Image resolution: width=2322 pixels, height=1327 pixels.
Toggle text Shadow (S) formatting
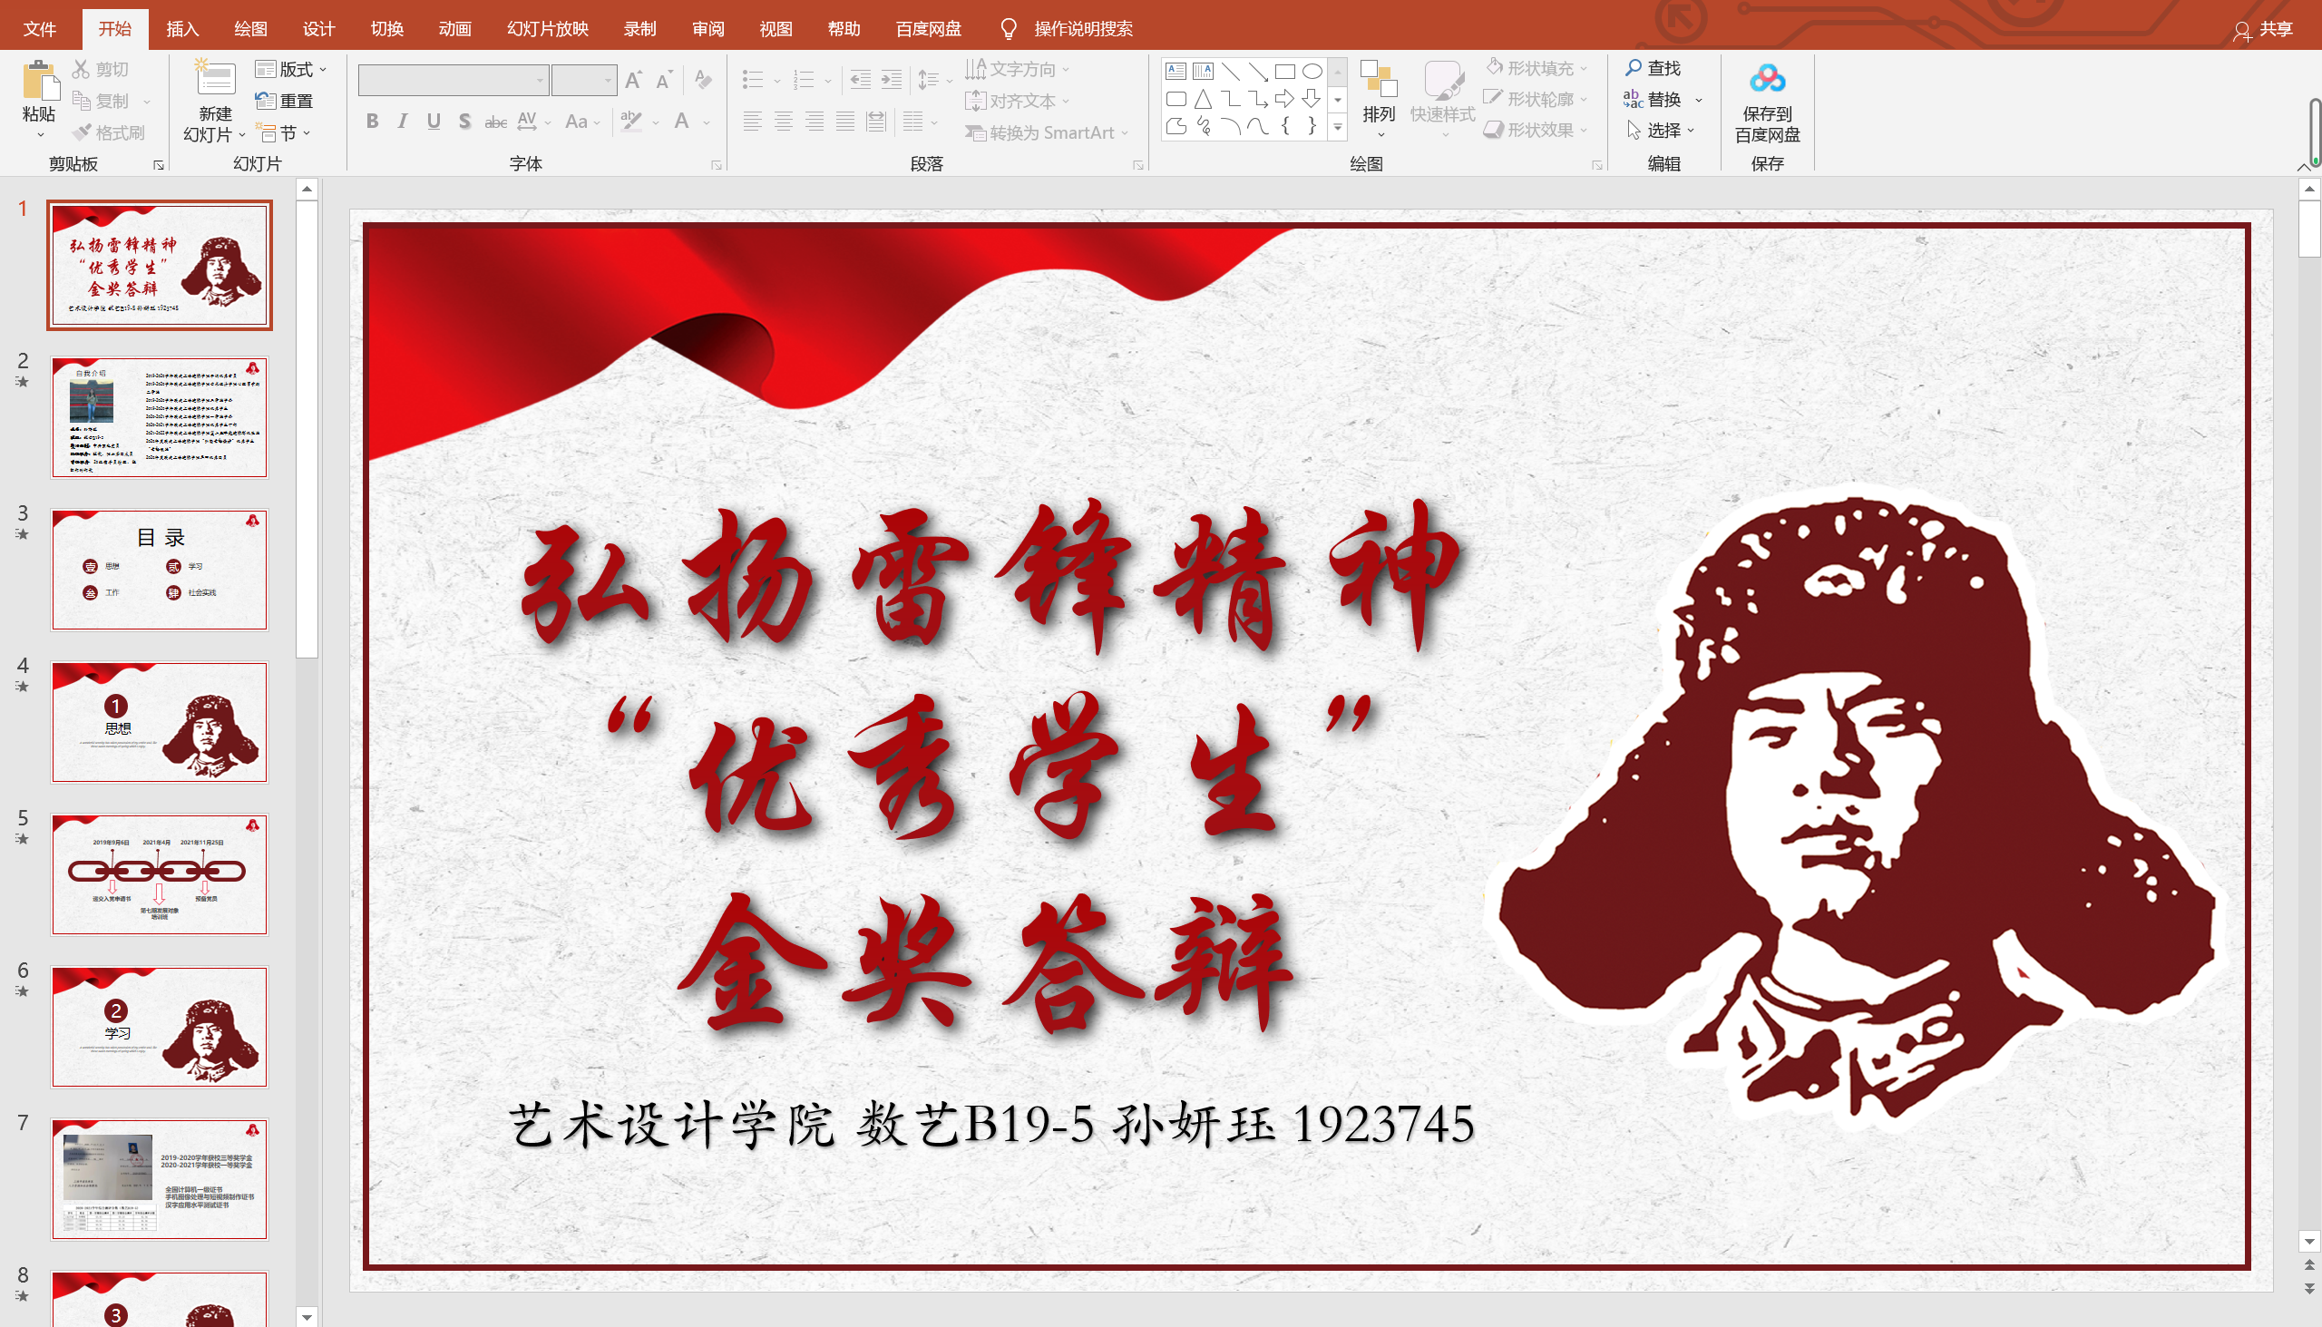pyautogui.click(x=464, y=122)
